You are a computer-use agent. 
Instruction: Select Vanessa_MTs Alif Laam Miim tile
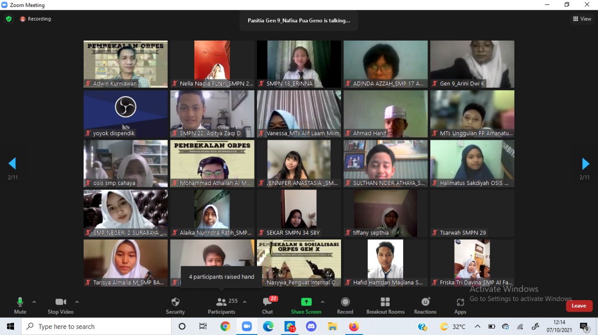pyautogui.click(x=299, y=114)
